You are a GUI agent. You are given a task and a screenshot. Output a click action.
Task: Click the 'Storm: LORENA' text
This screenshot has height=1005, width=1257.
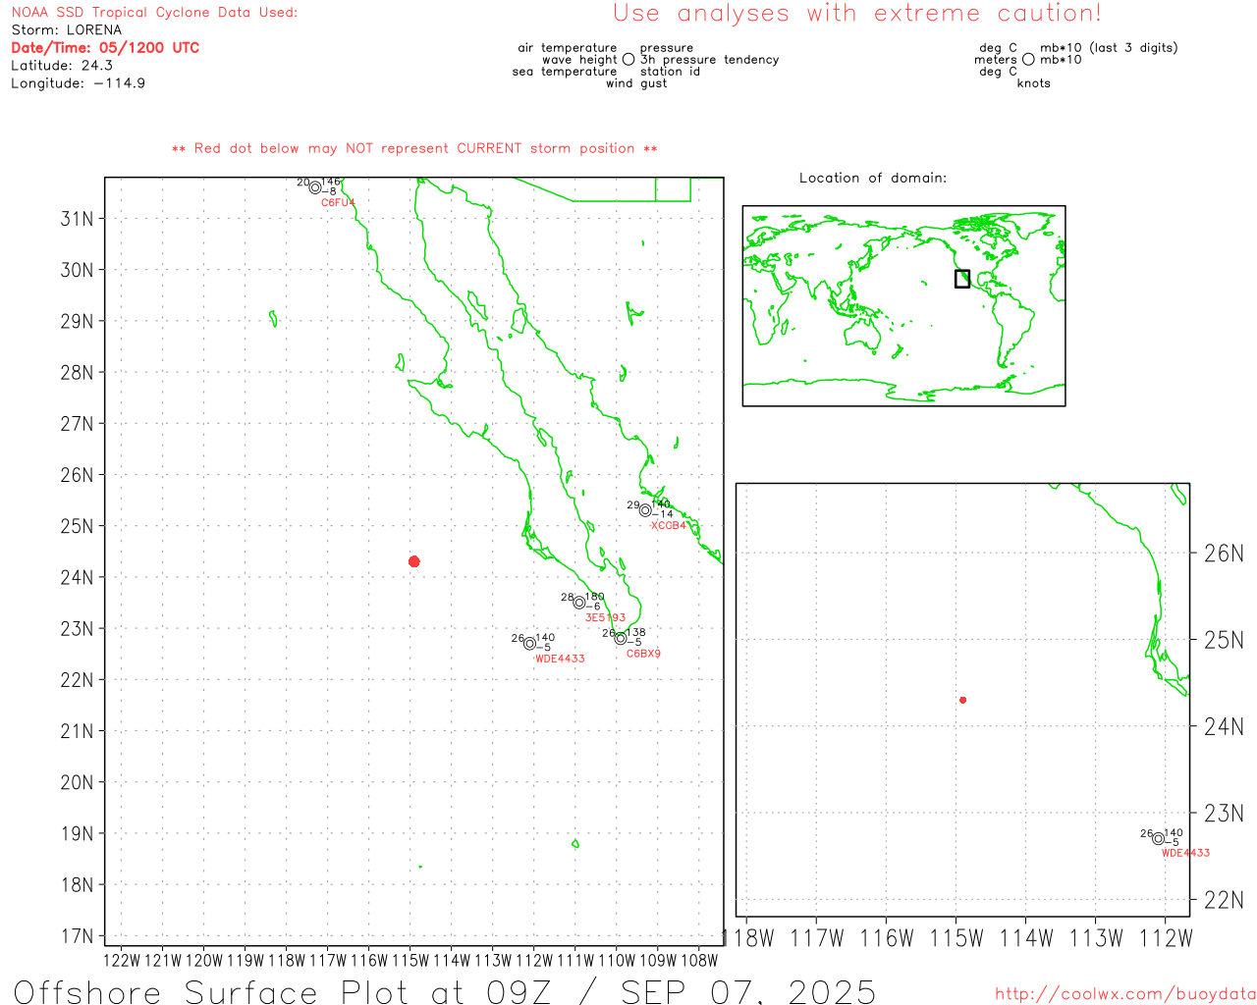pyautogui.click(x=67, y=30)
